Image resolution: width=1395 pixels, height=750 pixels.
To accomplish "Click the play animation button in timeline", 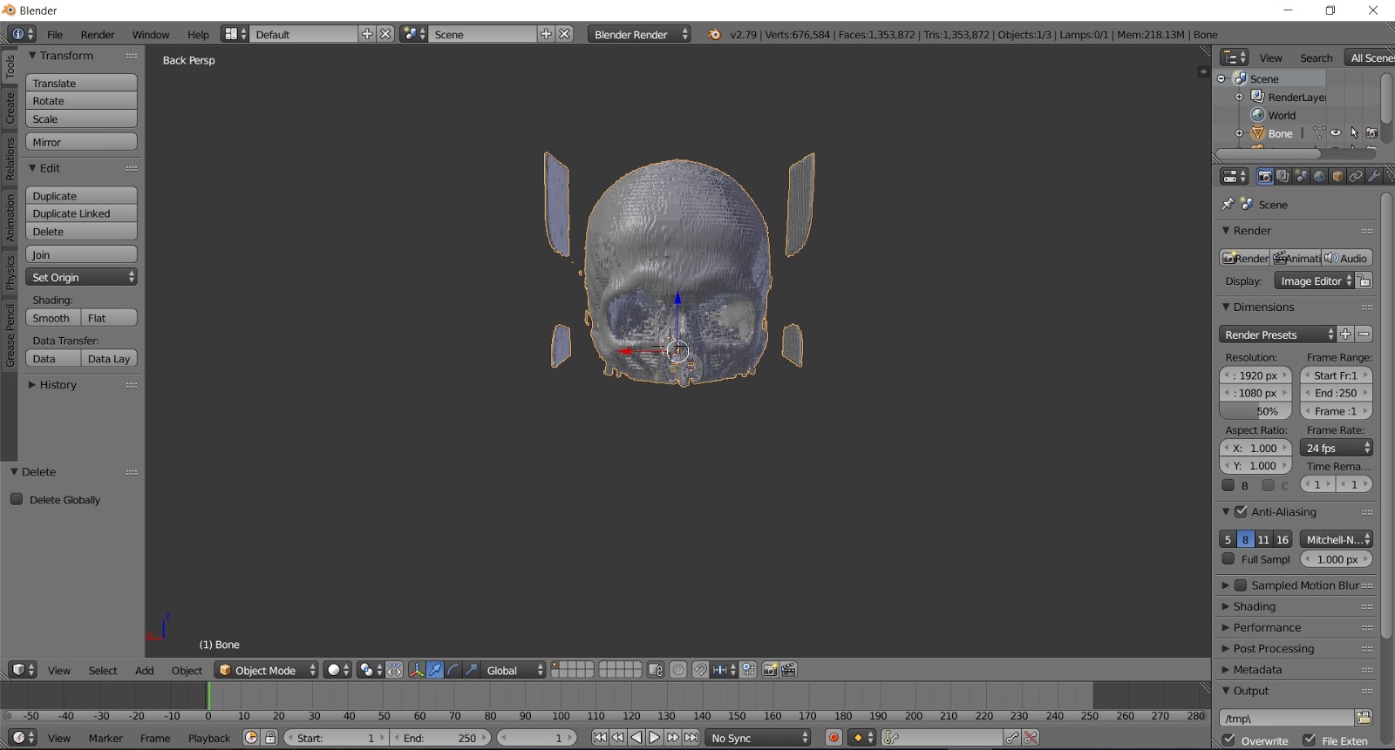I will (654, 738).
